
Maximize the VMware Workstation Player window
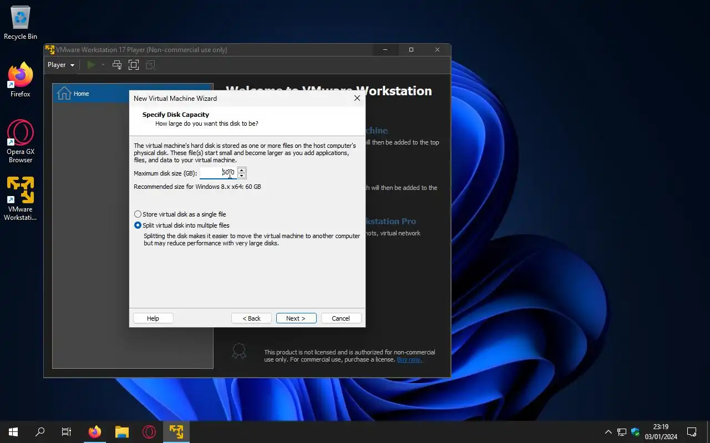(x=411, y=50)
